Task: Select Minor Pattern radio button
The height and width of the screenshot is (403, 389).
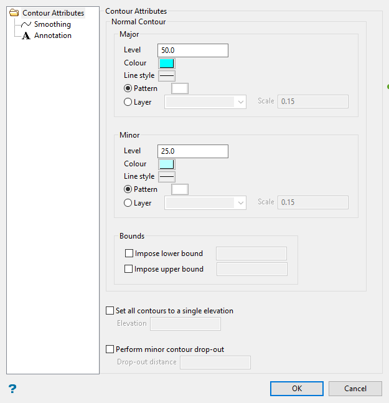Action: click(x=128, y=189)
